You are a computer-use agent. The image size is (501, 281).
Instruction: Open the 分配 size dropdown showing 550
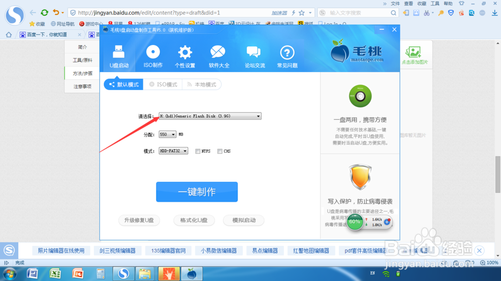pyautogui.click(x=167, y=134)
